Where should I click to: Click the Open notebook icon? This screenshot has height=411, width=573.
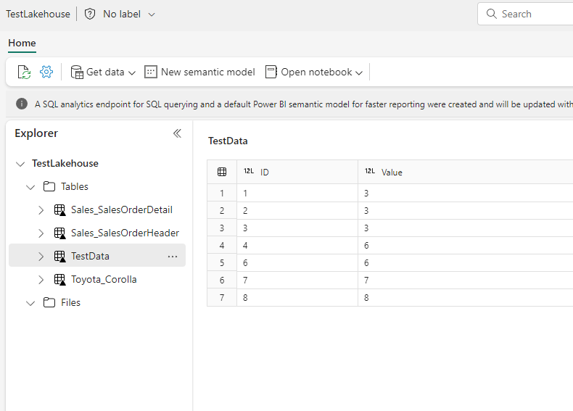coord(271,72)
